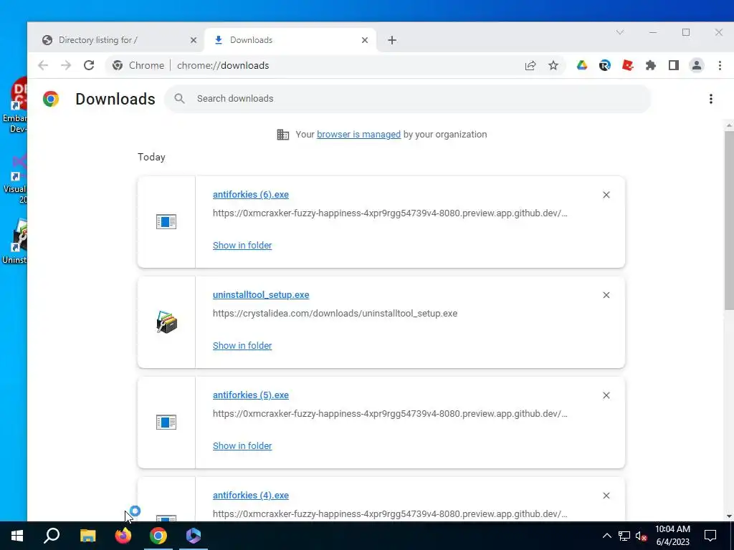Go forward with the forward arrow

(66, 65)
